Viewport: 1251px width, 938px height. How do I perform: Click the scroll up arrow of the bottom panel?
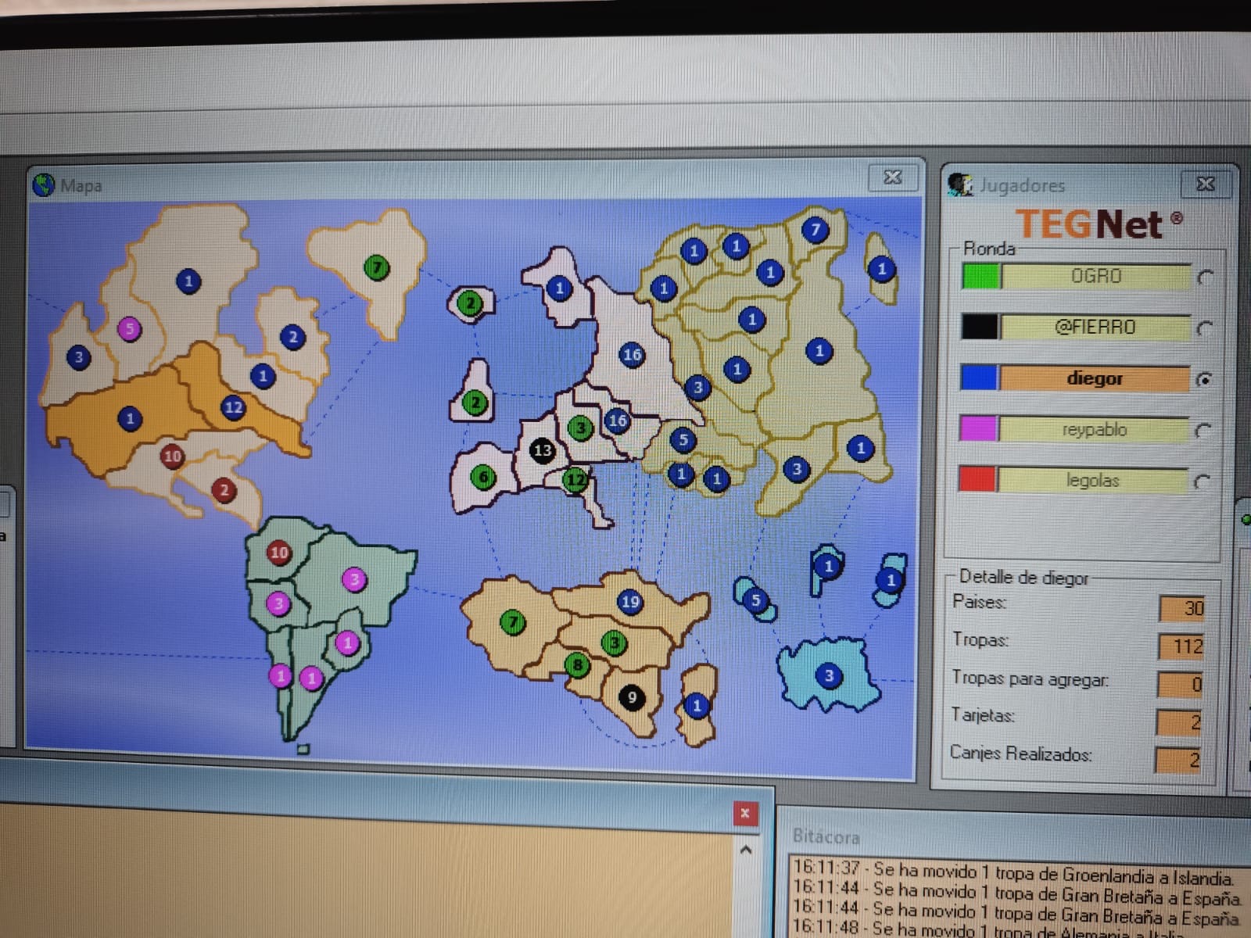pyautogui.click(x=745, y=850)
